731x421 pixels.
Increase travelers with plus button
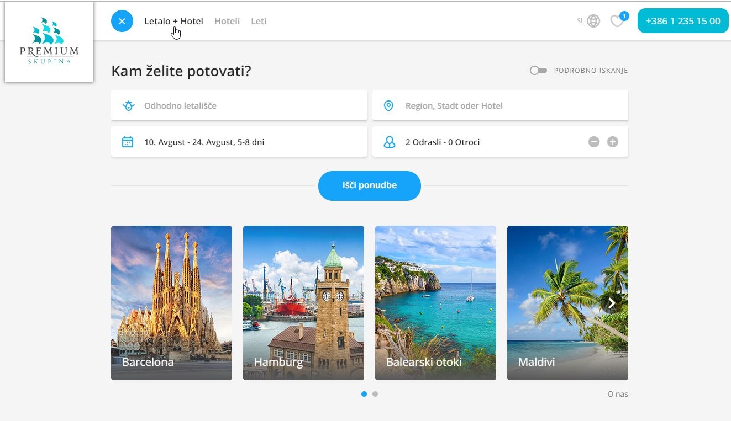coord(613,142)
